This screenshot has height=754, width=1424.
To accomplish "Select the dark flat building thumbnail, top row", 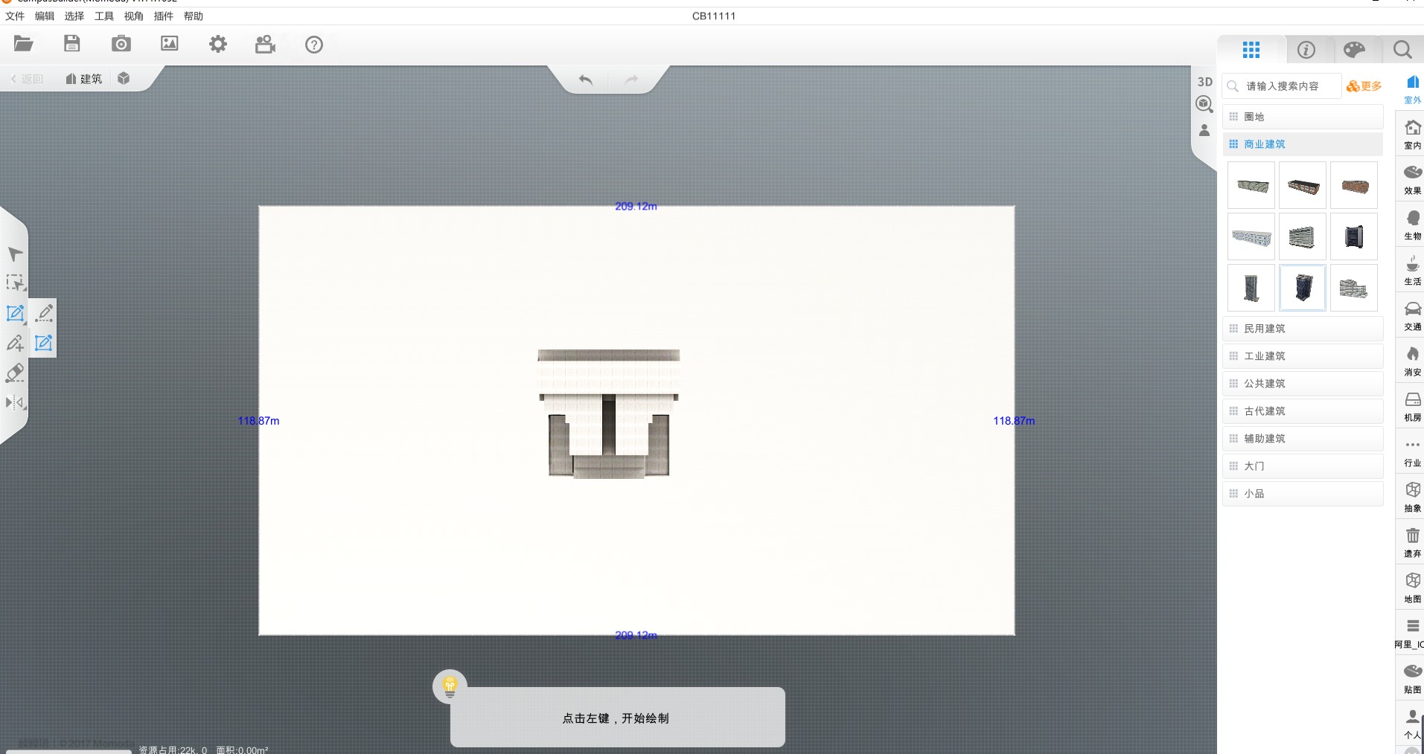I will [1303, 185].
